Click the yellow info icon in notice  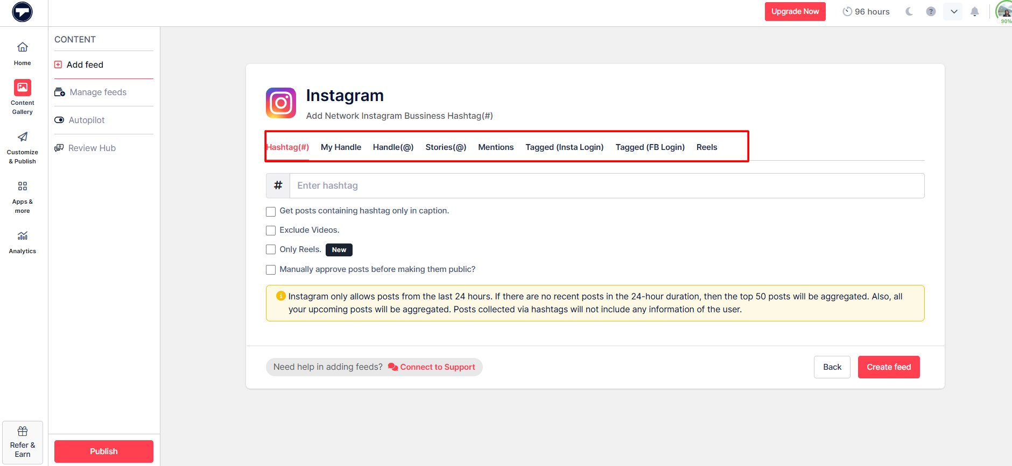click(280, 296)
